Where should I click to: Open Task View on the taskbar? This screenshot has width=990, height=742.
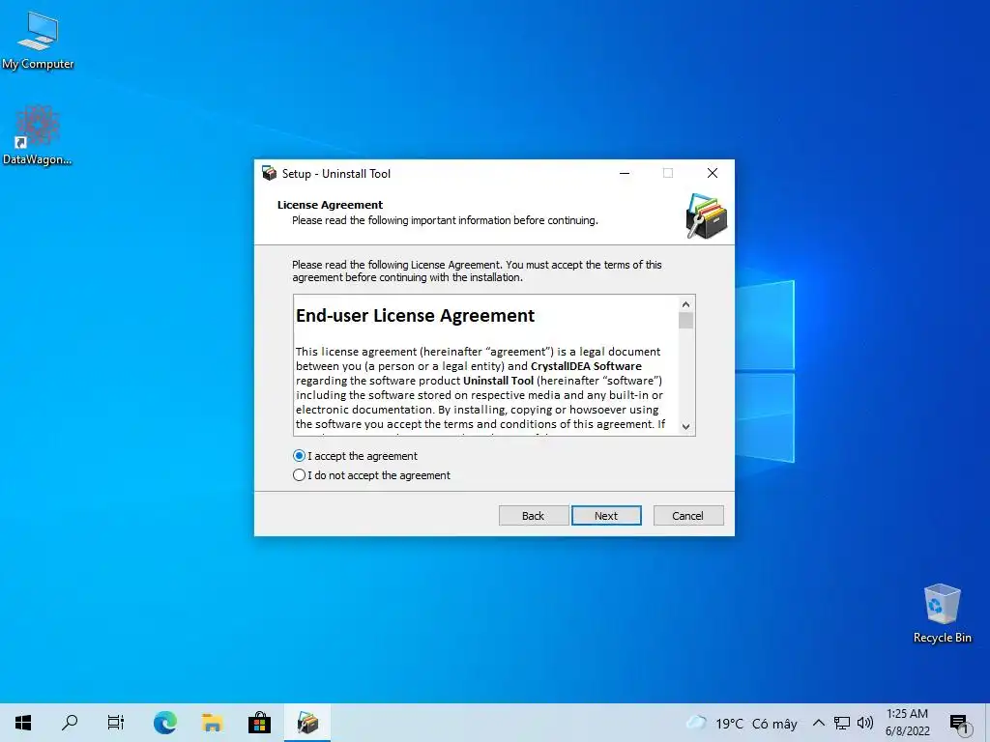pos(116,723)
